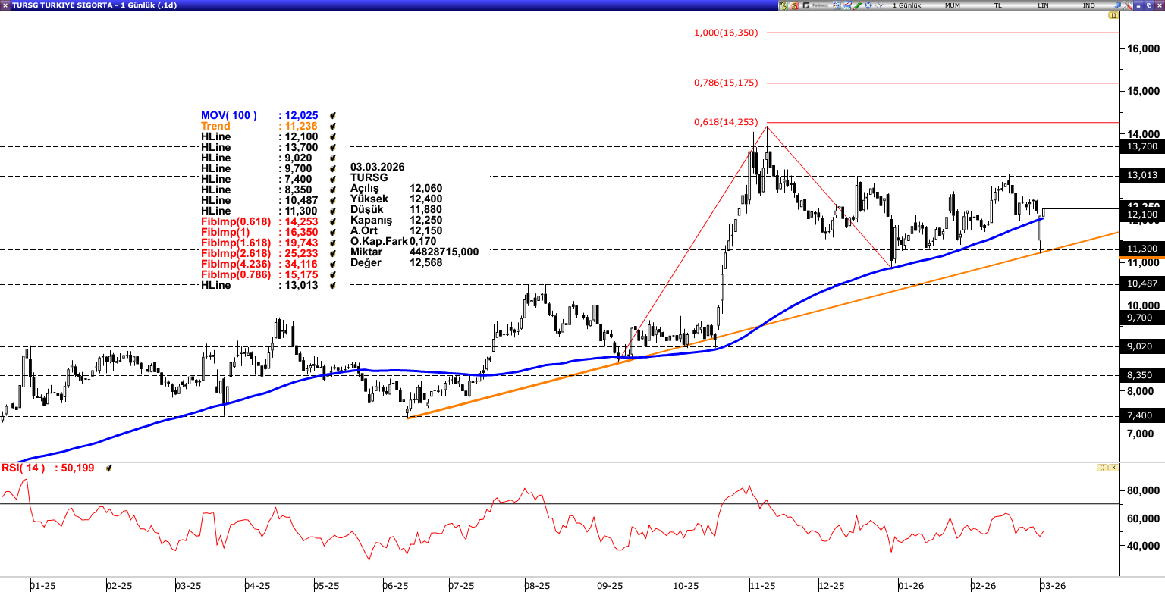
Task: Open the IND indicators menu
Action: (x=1088, y=5)
